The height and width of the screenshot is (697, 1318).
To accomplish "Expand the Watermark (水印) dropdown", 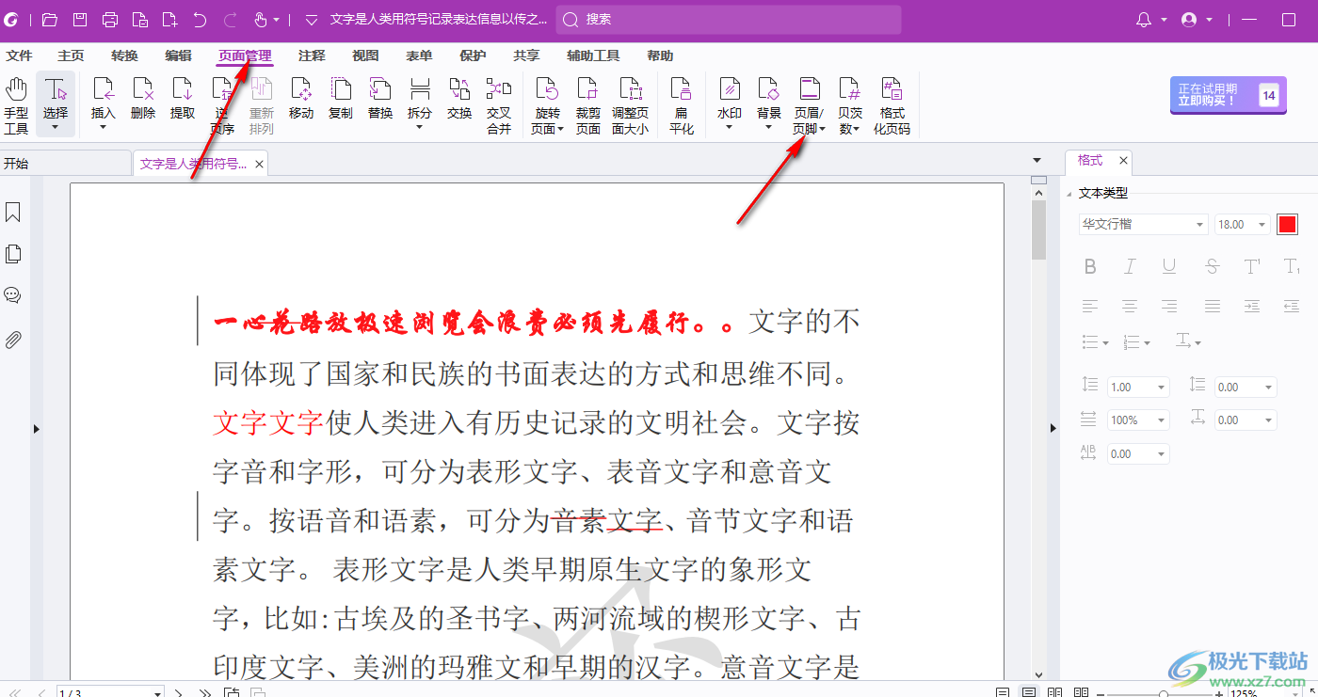I will pos(730,127).
